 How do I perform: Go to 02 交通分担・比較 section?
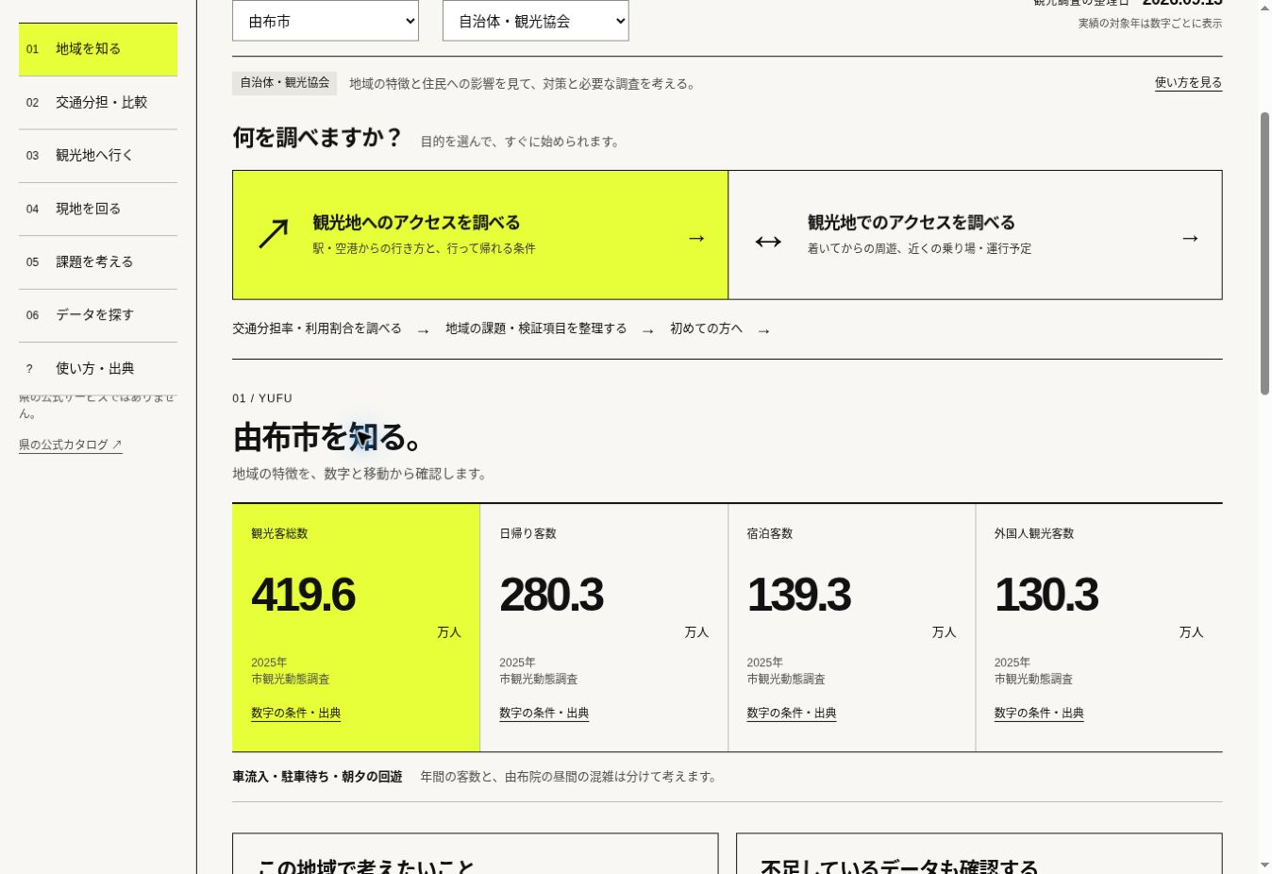pyautogui.click(x=98, y=103)
